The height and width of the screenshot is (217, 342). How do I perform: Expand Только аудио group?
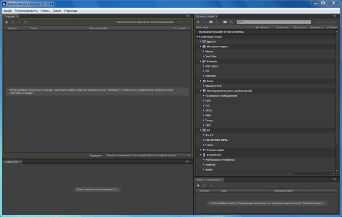200,150
